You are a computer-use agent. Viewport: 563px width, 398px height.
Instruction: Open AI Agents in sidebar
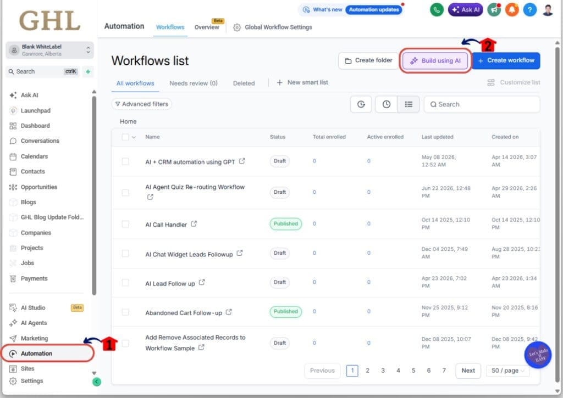pos(34,323)
